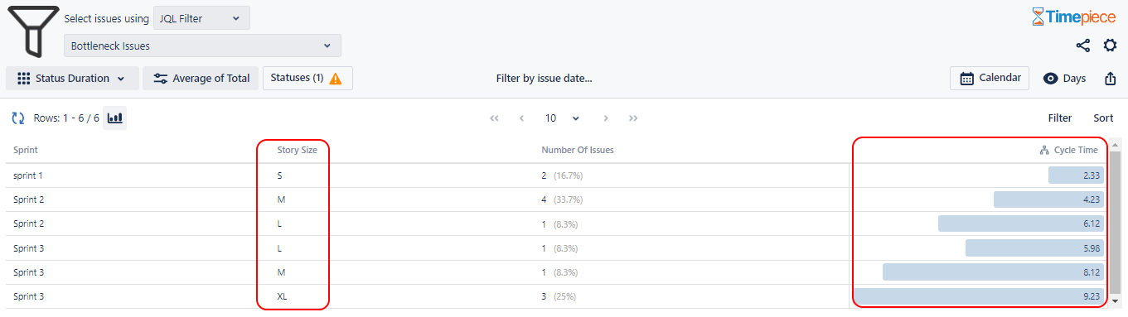Screen dimensions: 1128x317
Task: Click the share icon below Timepiece logo
Action: (x=1083, y=46)
